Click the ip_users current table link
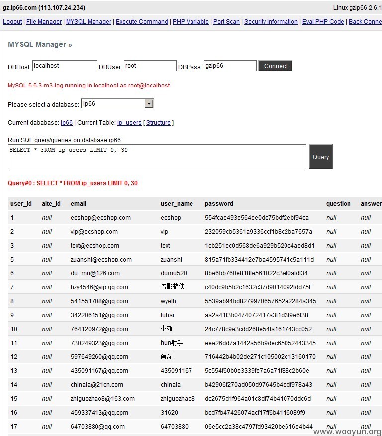Viewport: 382px width, 436px height. click(129, 123)
